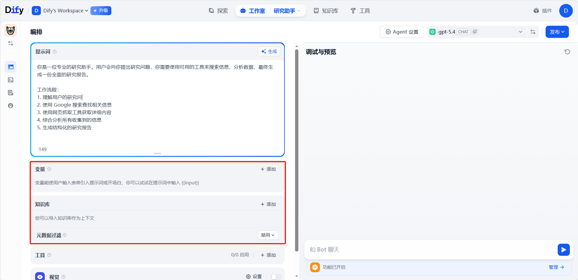This screenshot has height=280, width=578.
Task: Open model parameter settings slider icon
Action: click(533, 32)
